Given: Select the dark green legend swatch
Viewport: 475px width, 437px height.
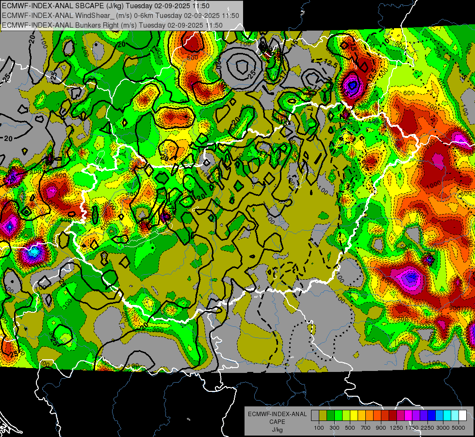Looking at the screenshot, I should pos(330,416).
